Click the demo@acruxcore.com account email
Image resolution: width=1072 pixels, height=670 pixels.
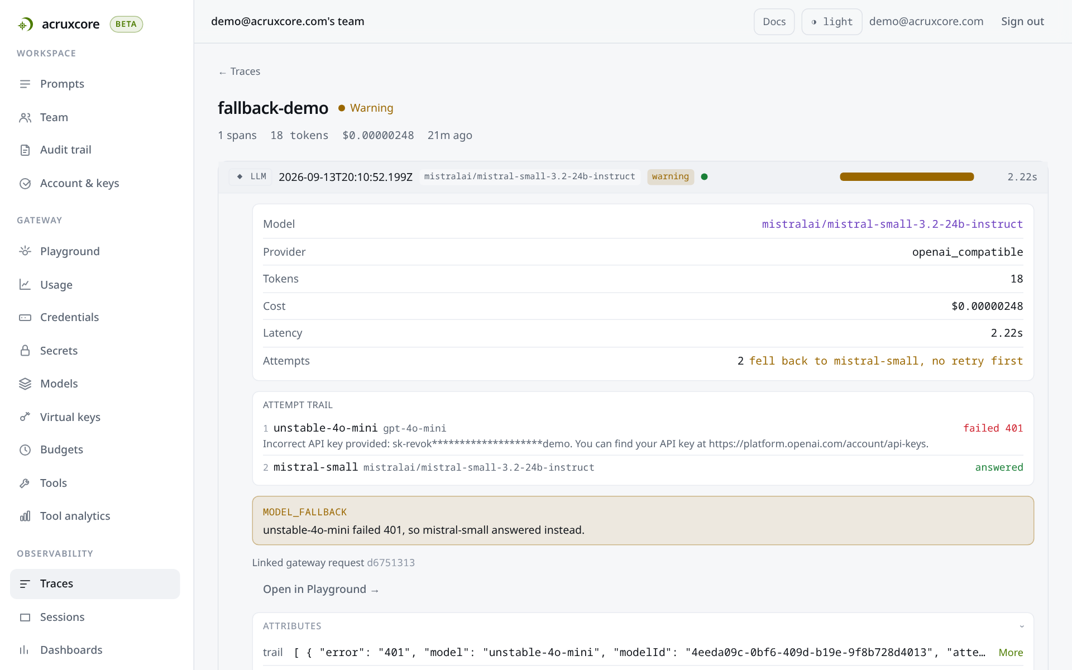(x=926, y=21)
